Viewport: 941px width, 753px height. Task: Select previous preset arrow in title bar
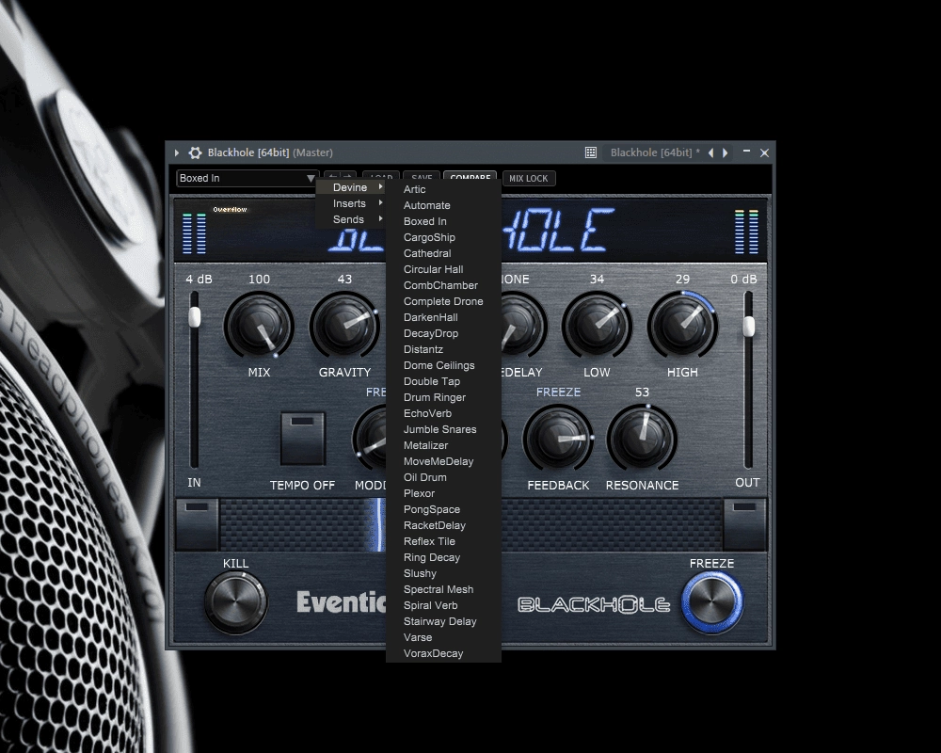[x=711, y=153]
